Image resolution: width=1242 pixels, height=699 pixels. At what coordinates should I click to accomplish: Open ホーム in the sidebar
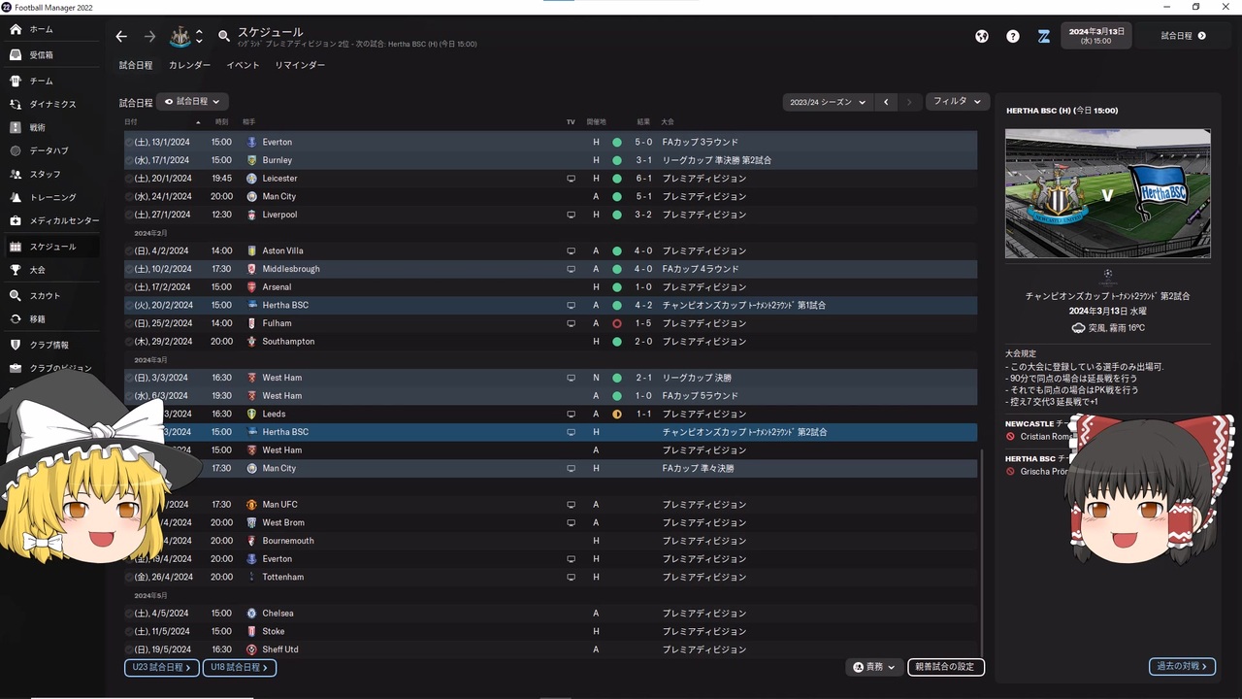point(52,30)
